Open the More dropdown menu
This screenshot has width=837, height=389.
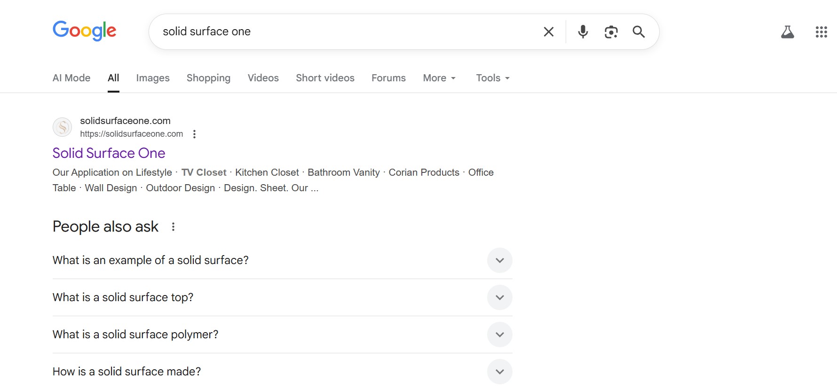439,78
